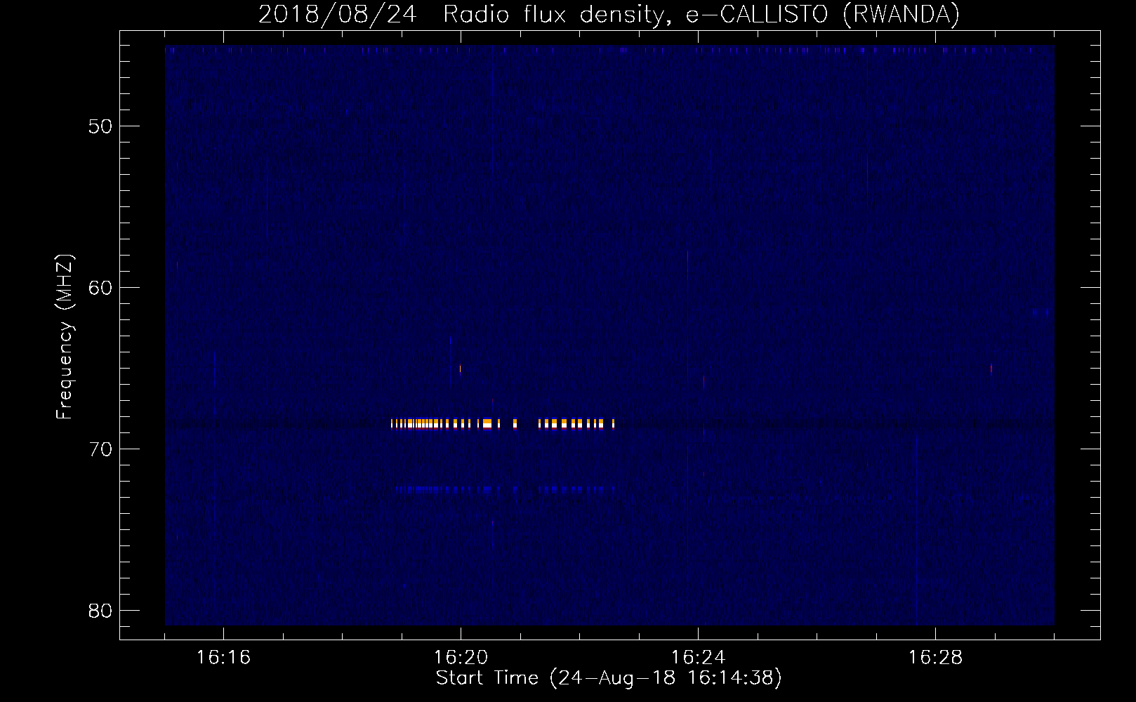Click the 'Start Time (24-Aug-18 16:14:38)' x-axis label
The height and width of the screenshot is (702, 1136).
coord(609,678)
